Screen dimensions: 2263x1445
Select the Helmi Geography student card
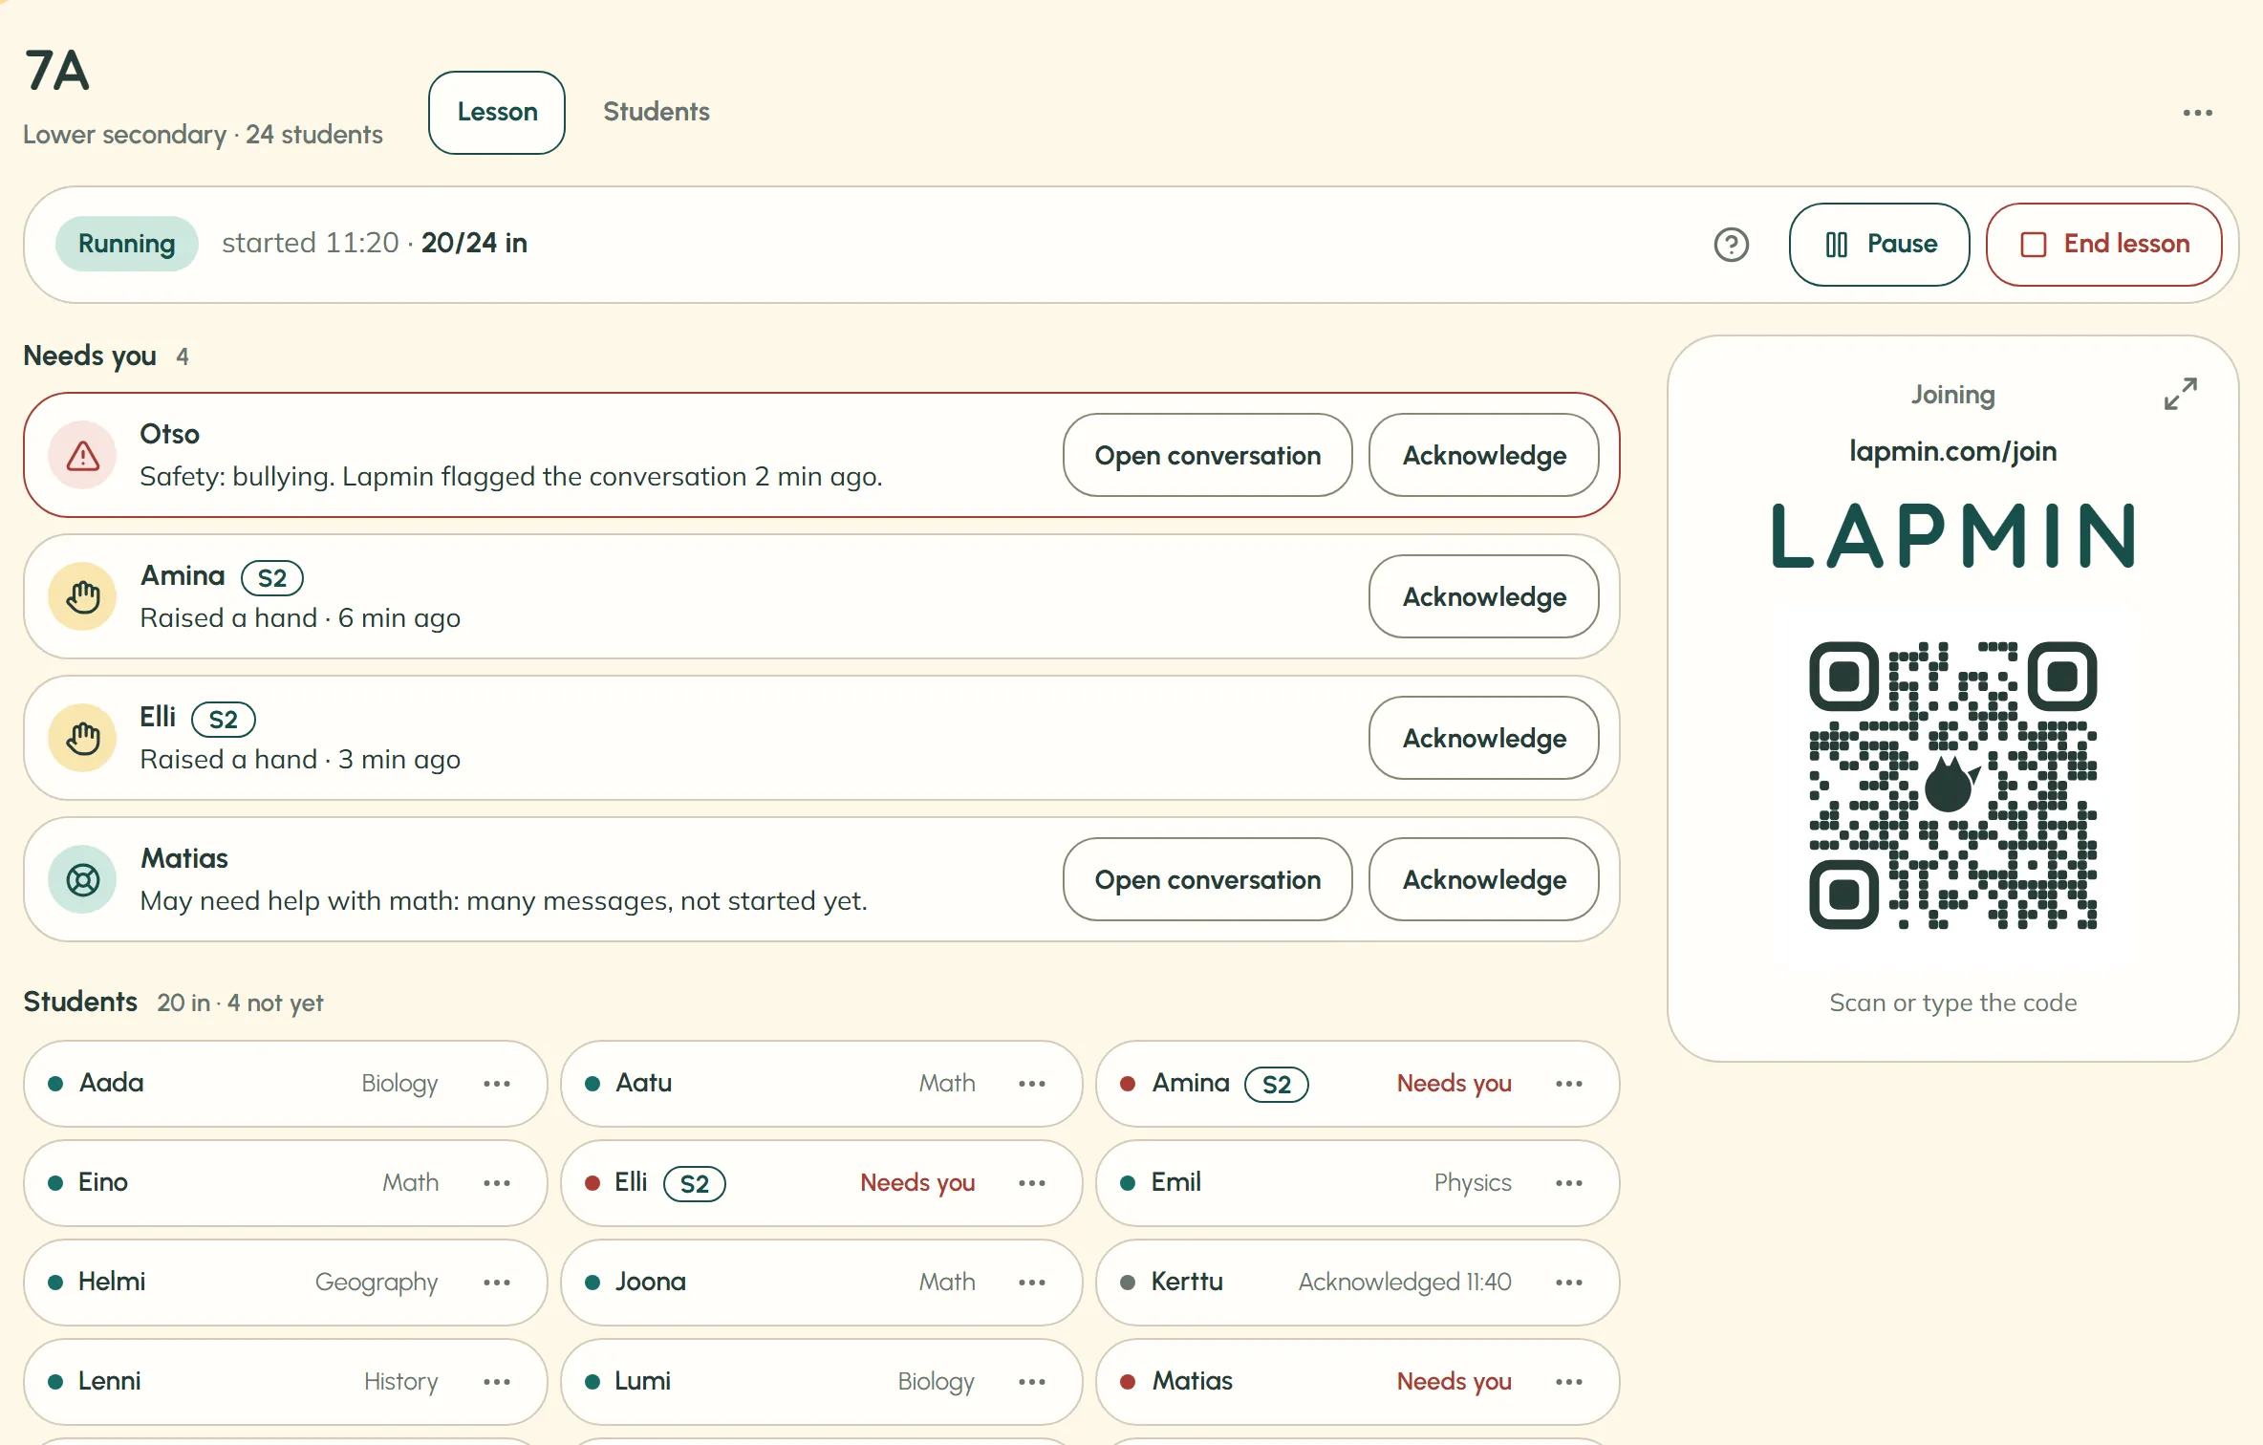pos(285,1283)
